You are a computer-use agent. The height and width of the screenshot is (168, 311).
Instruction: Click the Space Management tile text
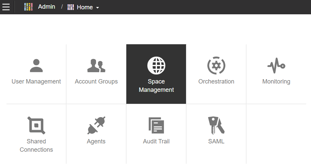[x=156, y=85]
